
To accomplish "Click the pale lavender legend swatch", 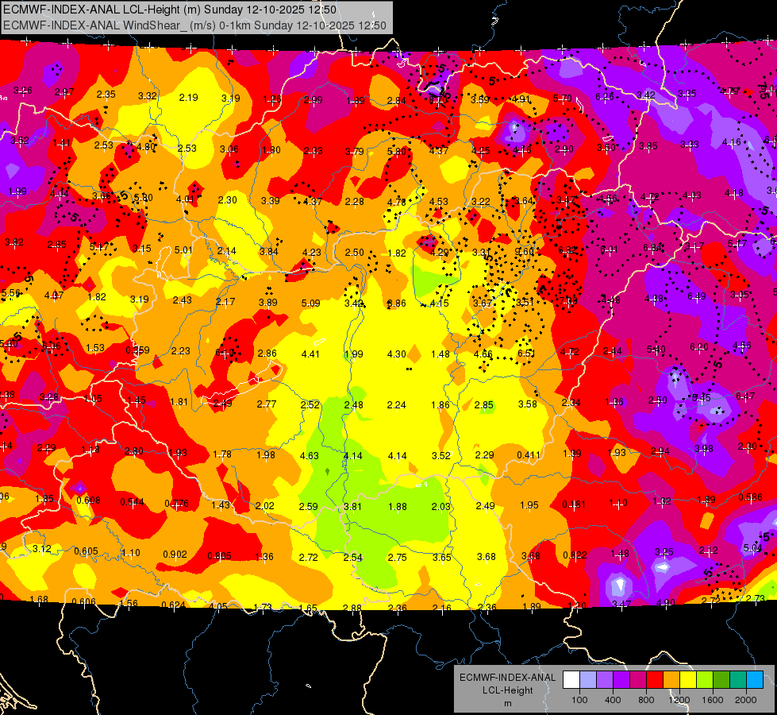I will click(x=587, y=679).
